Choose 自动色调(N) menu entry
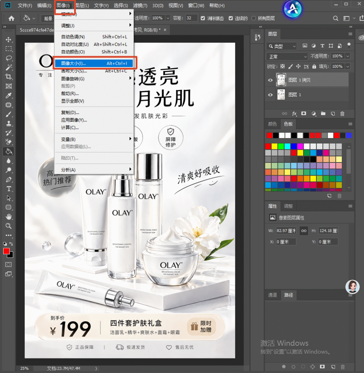 (x=94, y=37)
